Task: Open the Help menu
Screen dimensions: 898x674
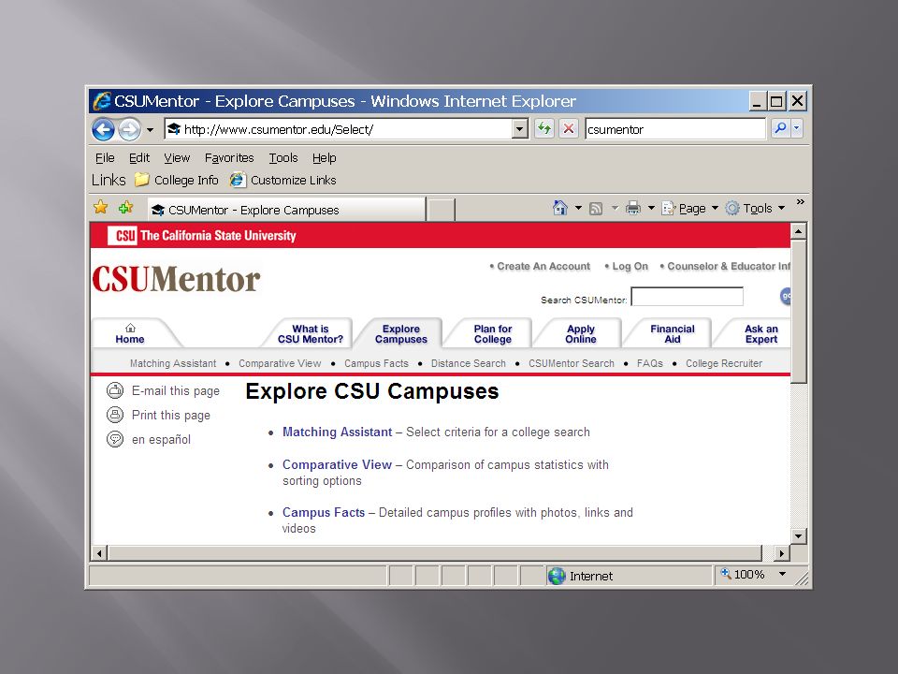Action: click(x=325, y=157)
